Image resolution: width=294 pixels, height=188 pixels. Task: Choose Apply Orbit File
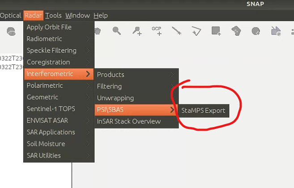click(59, 27)
